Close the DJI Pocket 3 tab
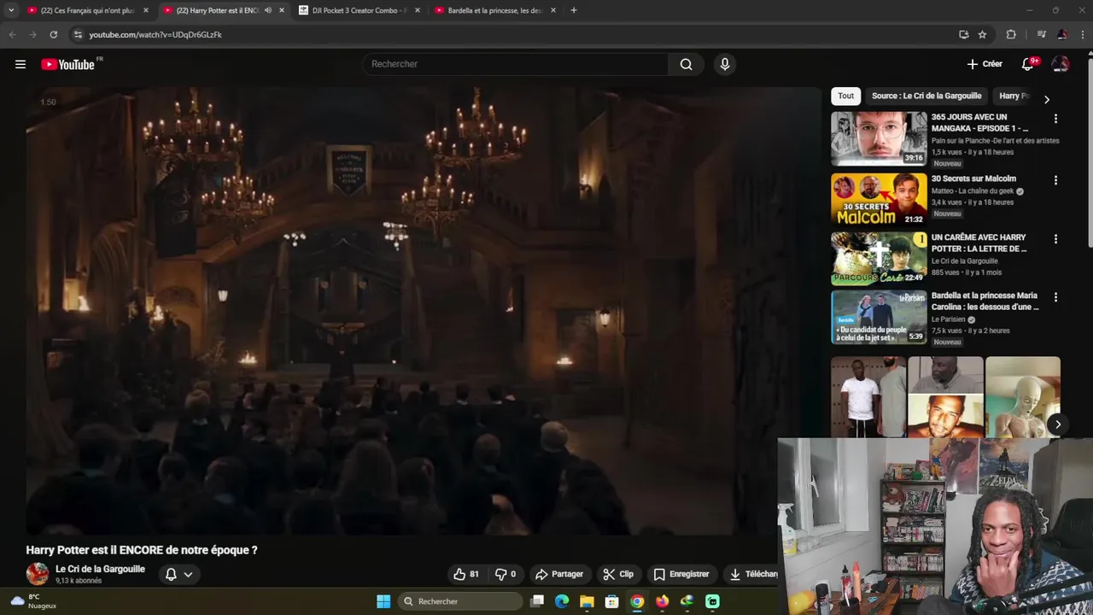The image size is (1093, 615). pyautogui.click(x=418, y=10)
